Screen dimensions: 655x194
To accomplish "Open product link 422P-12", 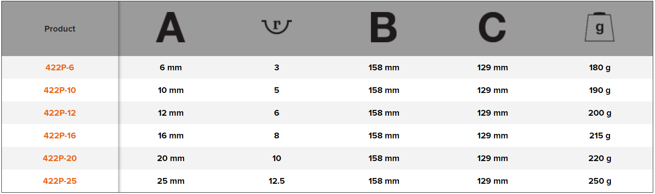I will coord(60,113).
